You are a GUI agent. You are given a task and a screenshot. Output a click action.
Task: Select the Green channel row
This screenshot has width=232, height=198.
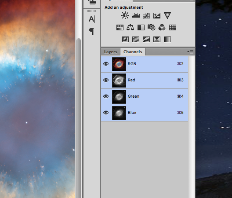click(x=145, y=97)
